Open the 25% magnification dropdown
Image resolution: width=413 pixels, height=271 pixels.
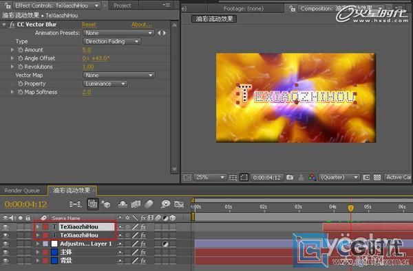point(210,178)
